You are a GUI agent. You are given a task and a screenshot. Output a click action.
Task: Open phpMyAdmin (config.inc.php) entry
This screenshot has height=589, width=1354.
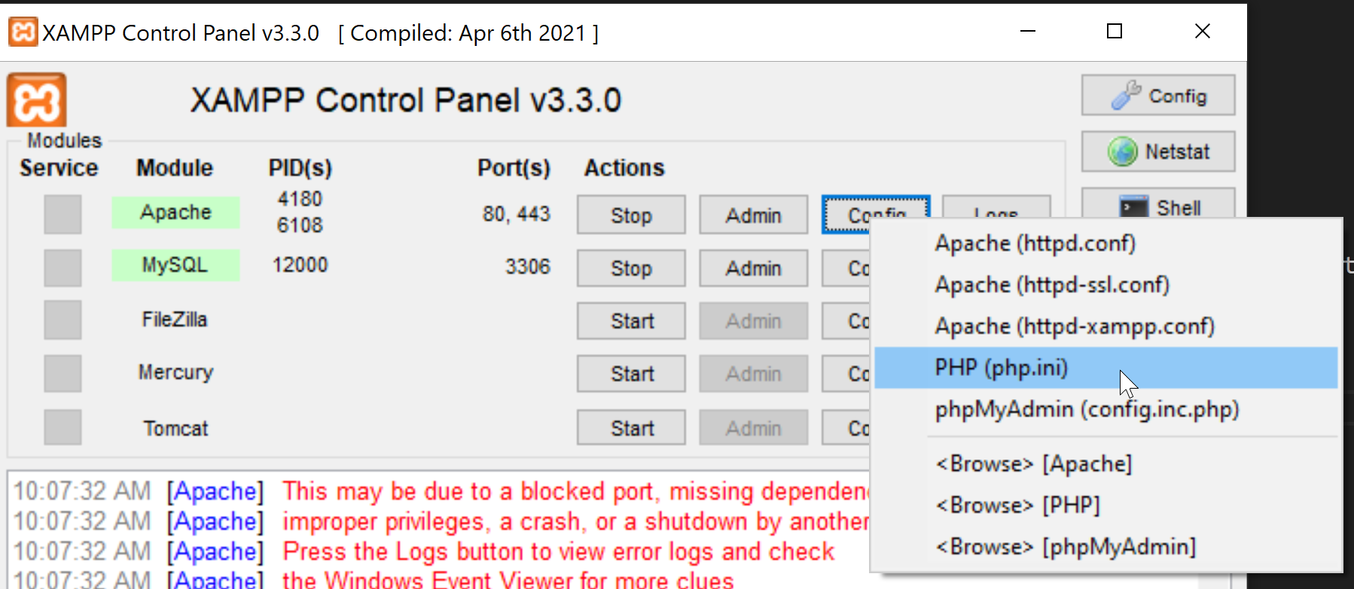1087,410
